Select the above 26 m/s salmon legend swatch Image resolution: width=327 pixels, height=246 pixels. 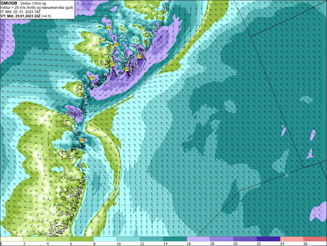[315, 239]
